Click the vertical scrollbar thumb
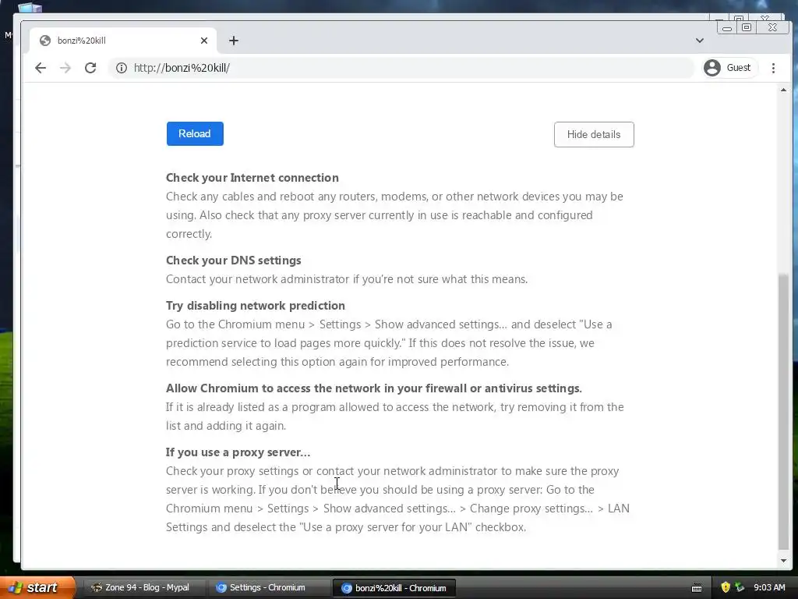The image size is (798, 599). [783, 413]
